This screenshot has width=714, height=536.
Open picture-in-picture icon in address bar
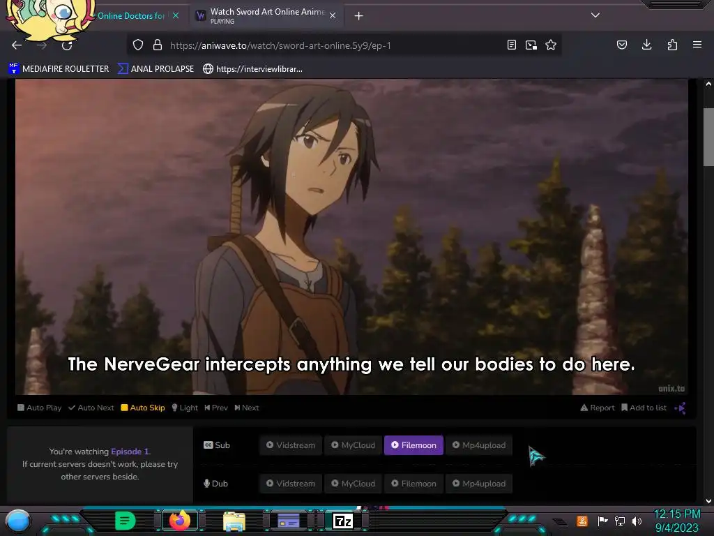tap(531, 45)
